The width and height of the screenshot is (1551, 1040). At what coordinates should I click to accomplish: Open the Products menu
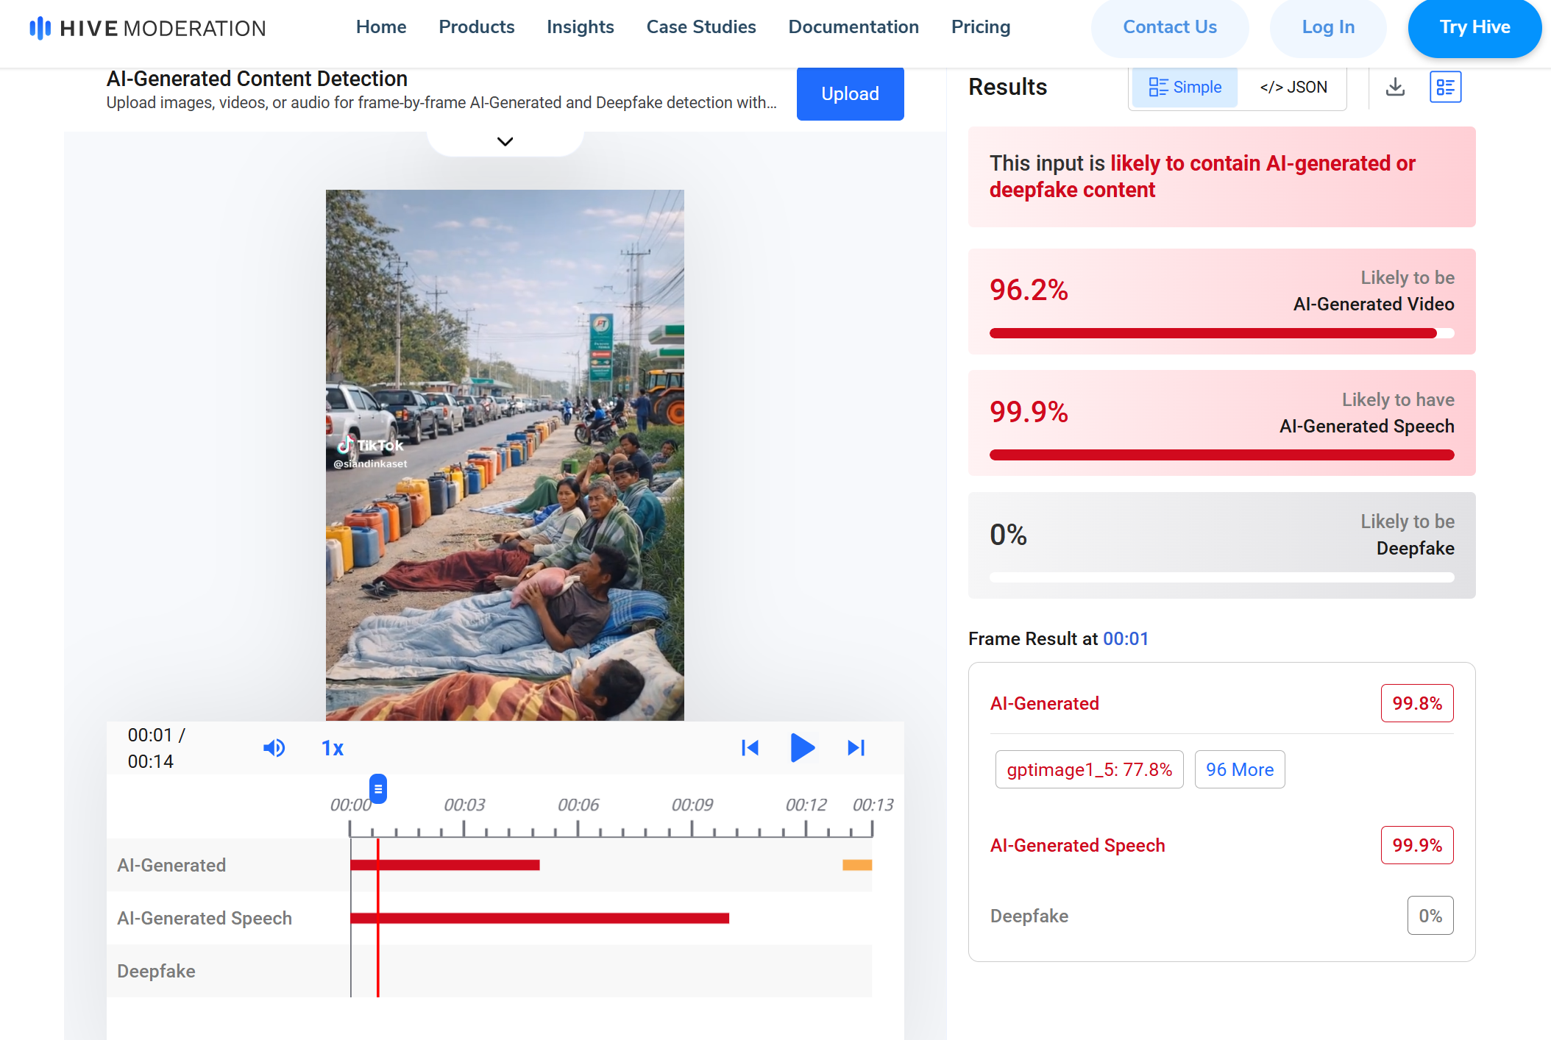[476, 27]
